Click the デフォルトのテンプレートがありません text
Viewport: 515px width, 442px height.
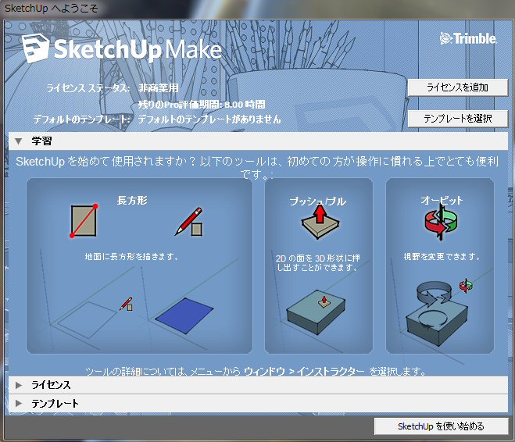coord(209,119)
